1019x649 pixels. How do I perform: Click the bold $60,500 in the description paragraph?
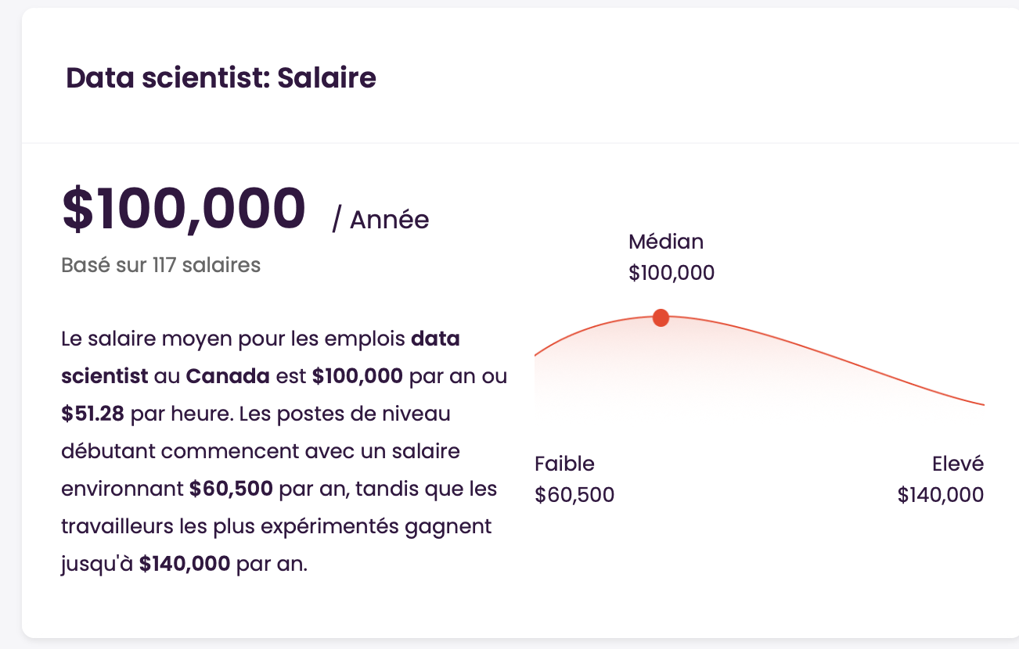[231, 489]
